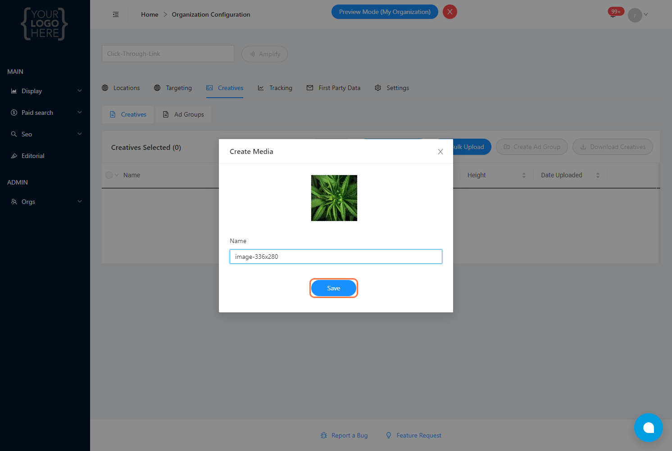This screenshot has width=672, height=451.
Task: Click the Locations globe icon
Action: click(x=105, y=88)
